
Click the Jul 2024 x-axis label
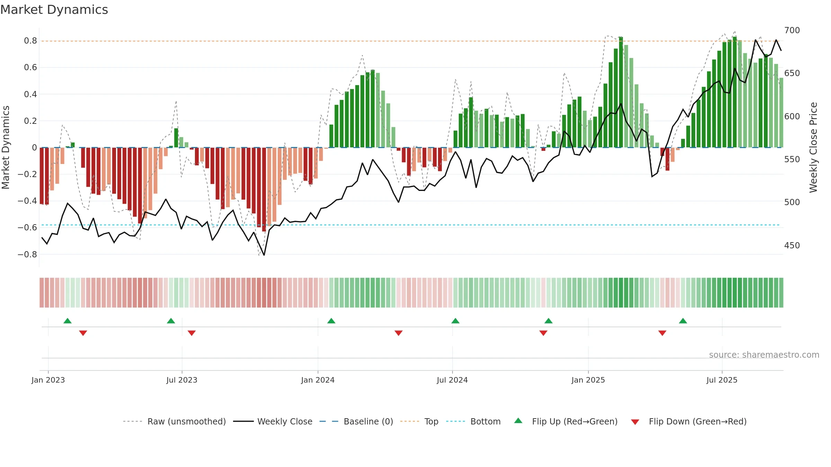click(x=452, y=380)
